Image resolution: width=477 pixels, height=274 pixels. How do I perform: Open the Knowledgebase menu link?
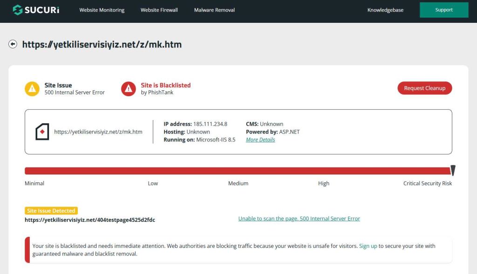click(385, 10)
